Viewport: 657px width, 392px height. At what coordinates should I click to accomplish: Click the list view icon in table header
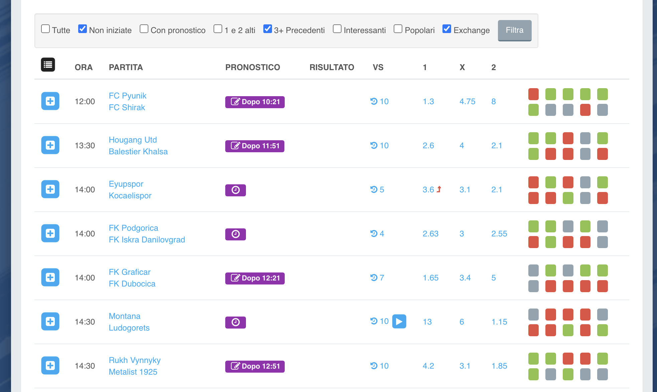click(x=48, y=65)
